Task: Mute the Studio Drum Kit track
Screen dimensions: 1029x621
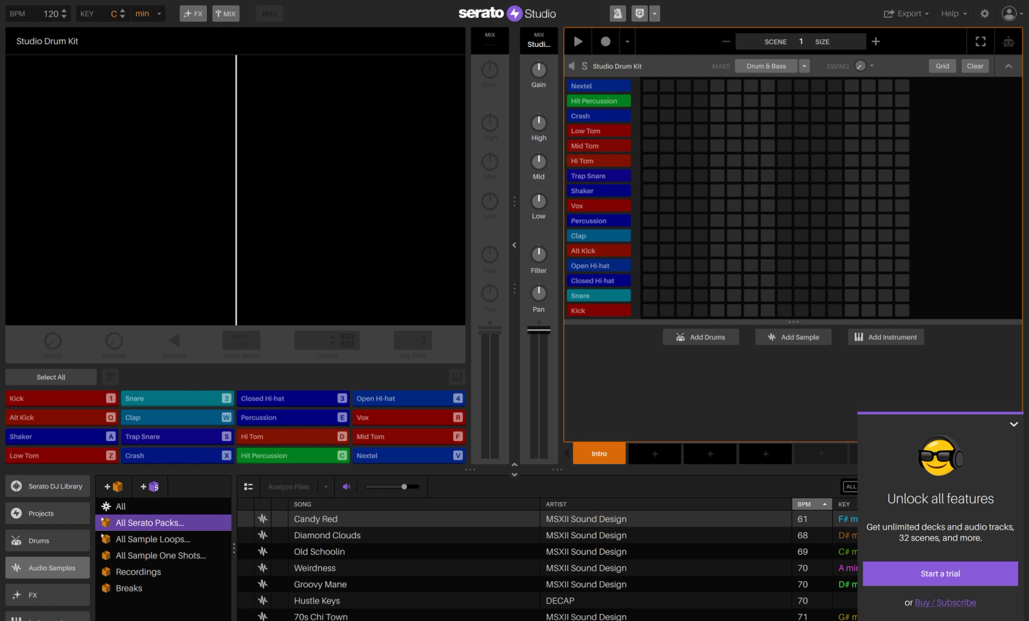Action: click(x=570, y=66)
